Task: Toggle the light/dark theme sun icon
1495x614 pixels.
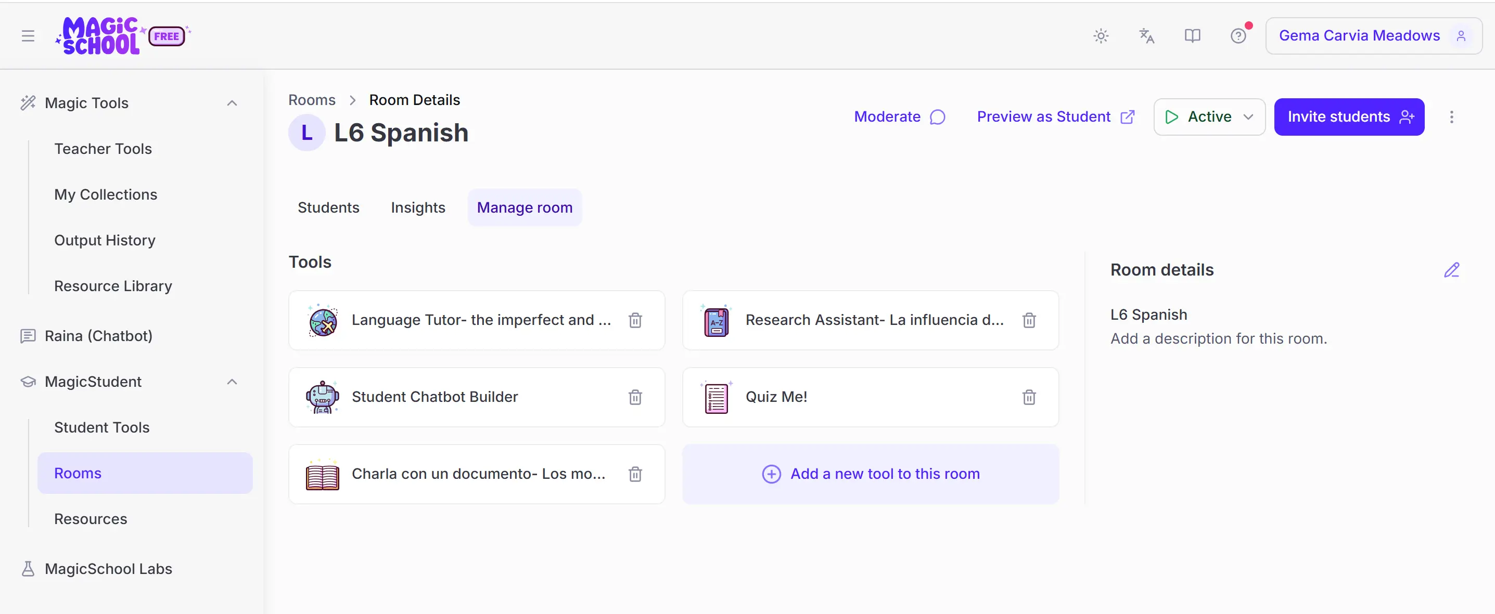Action: (1101, 36)
